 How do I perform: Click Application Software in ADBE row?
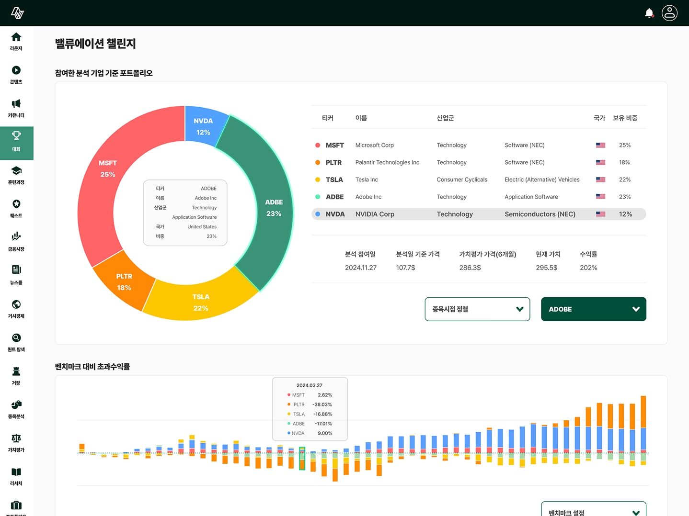531,197
